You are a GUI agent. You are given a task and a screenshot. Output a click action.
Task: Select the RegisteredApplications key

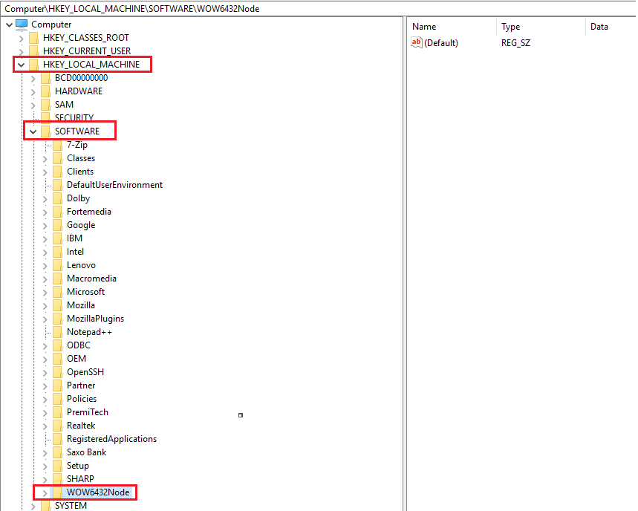(111, 439)
